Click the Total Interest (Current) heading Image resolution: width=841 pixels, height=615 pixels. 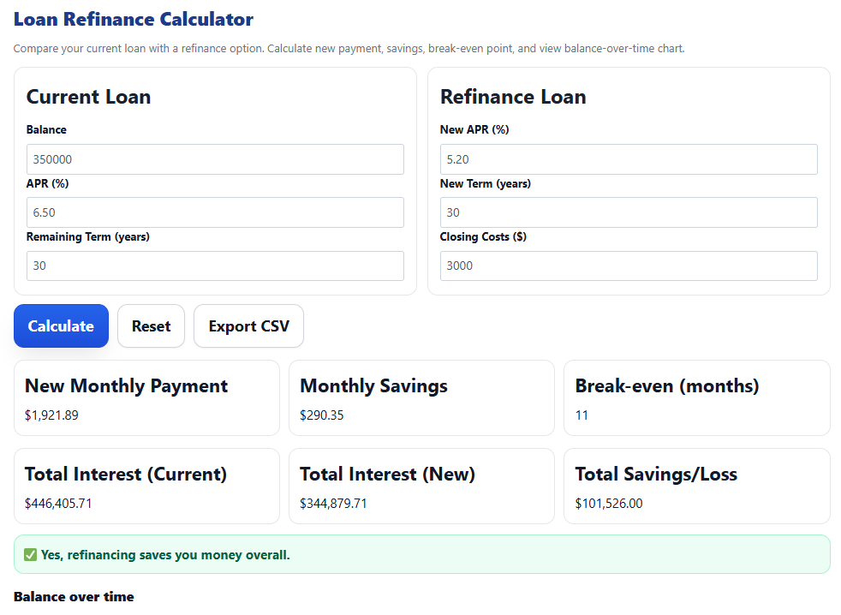(x=126, y=474)
